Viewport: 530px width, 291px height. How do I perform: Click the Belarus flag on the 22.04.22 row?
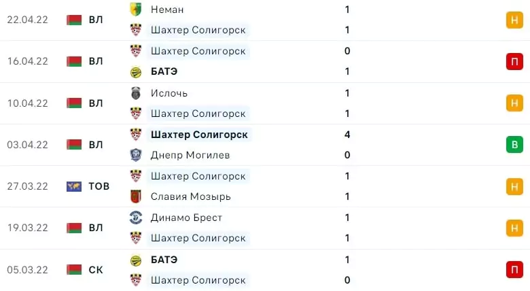[74, 20]
